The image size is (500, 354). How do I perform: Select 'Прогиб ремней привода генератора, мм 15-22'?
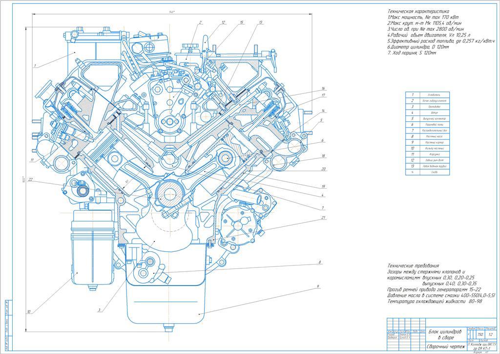click(435, 289)
